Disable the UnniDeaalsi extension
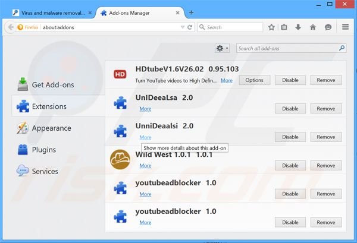This screenshot has width=357, height=243. pos(290,137)
